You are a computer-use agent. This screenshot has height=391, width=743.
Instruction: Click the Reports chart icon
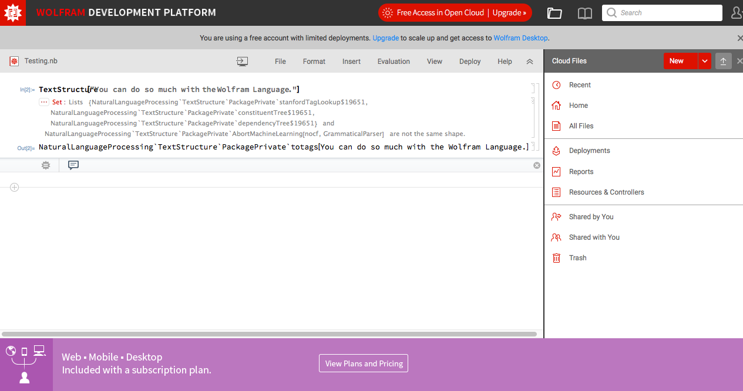[x=556, y=172]
